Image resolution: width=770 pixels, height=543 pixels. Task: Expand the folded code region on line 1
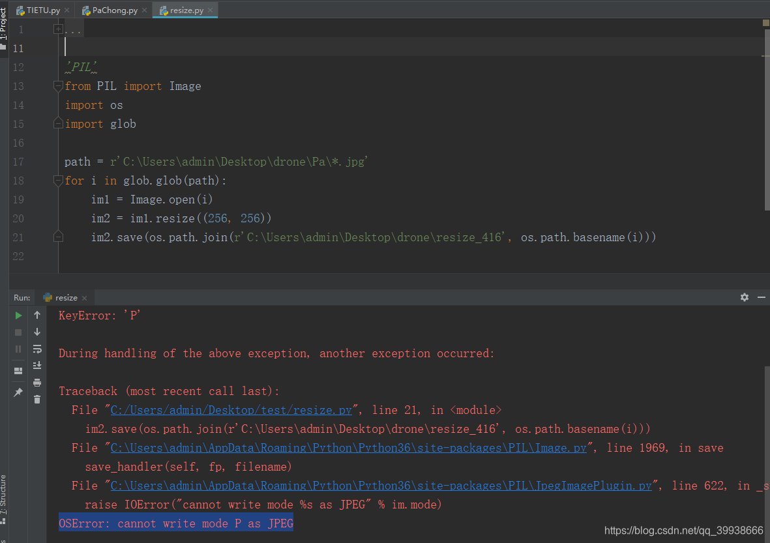tap(57, 29)
